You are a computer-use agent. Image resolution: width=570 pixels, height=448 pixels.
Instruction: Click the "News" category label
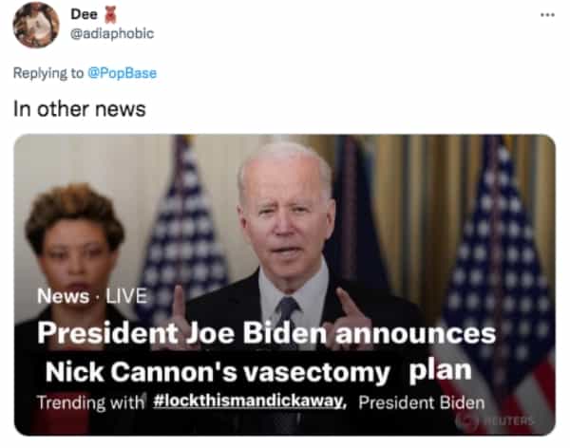pyautogui.click(x=63, y=296)
